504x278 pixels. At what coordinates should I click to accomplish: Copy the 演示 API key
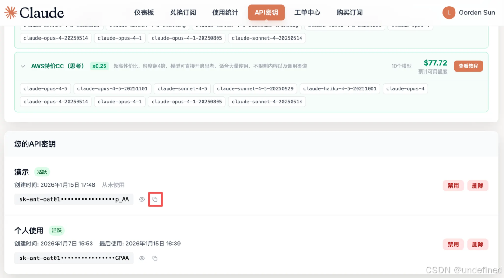click(155, 199)
